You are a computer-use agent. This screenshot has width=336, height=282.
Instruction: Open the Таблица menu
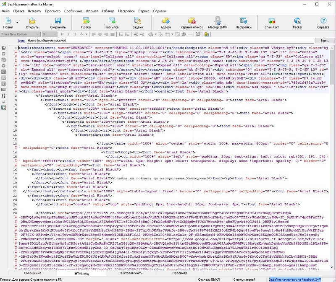(108, 11)
